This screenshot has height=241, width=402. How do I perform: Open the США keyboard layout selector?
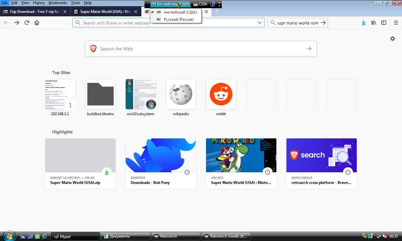point(200,4)
